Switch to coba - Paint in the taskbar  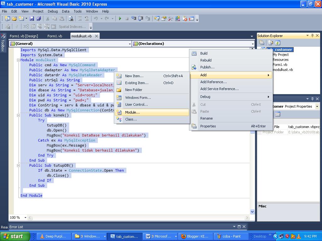(231, 236)
